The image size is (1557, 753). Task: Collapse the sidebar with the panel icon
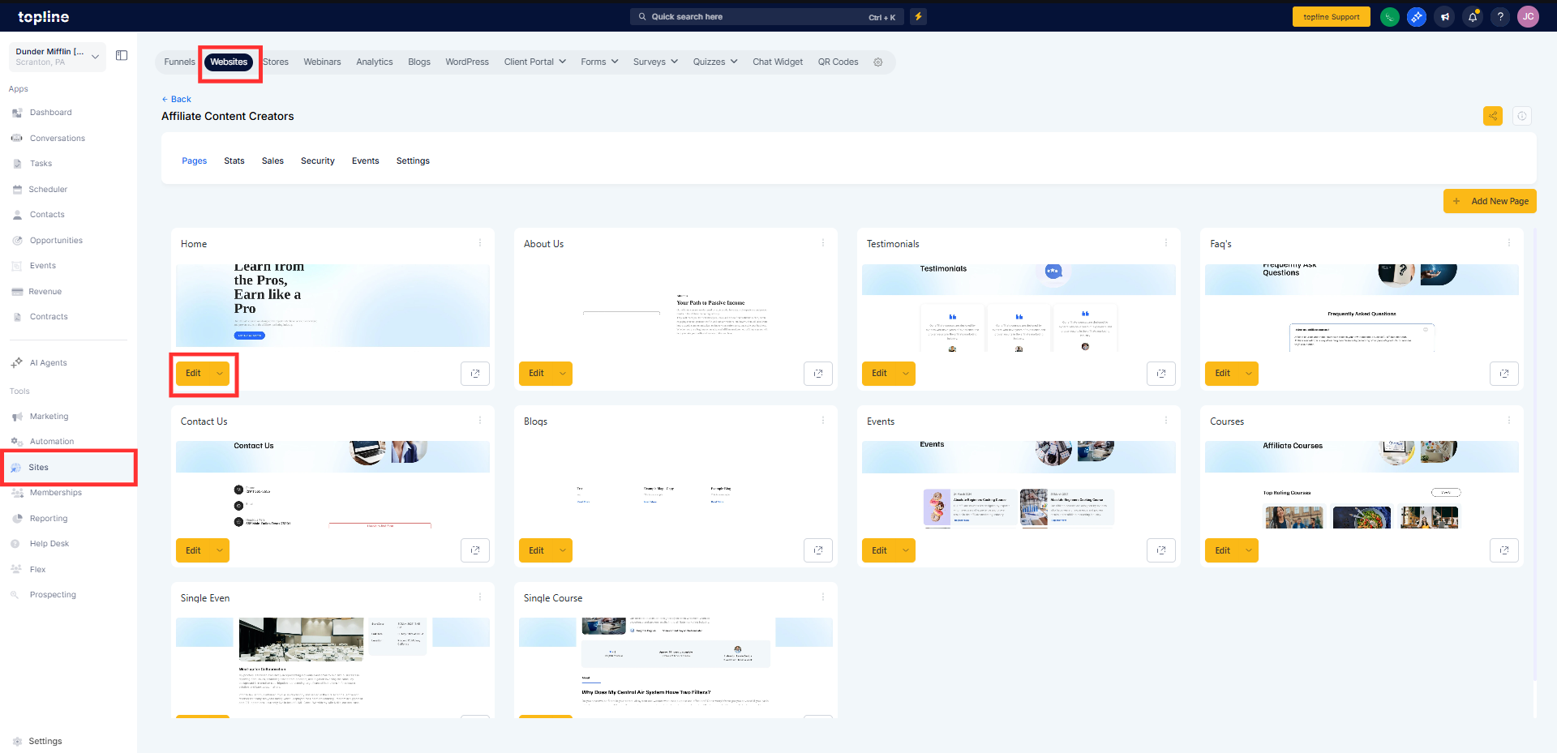pyautogui.click(x=122, y=56)
